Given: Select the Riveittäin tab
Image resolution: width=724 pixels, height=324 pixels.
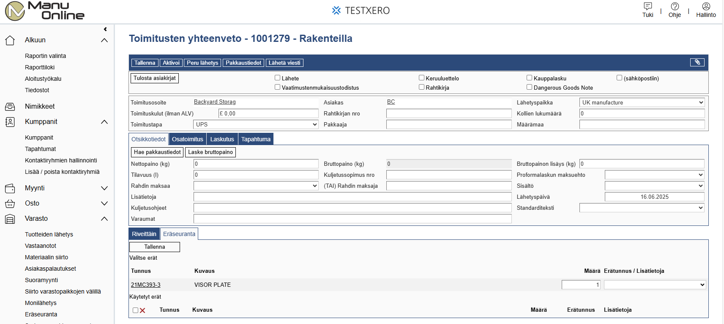Looking at the screenshot, I should coord(144,234).
